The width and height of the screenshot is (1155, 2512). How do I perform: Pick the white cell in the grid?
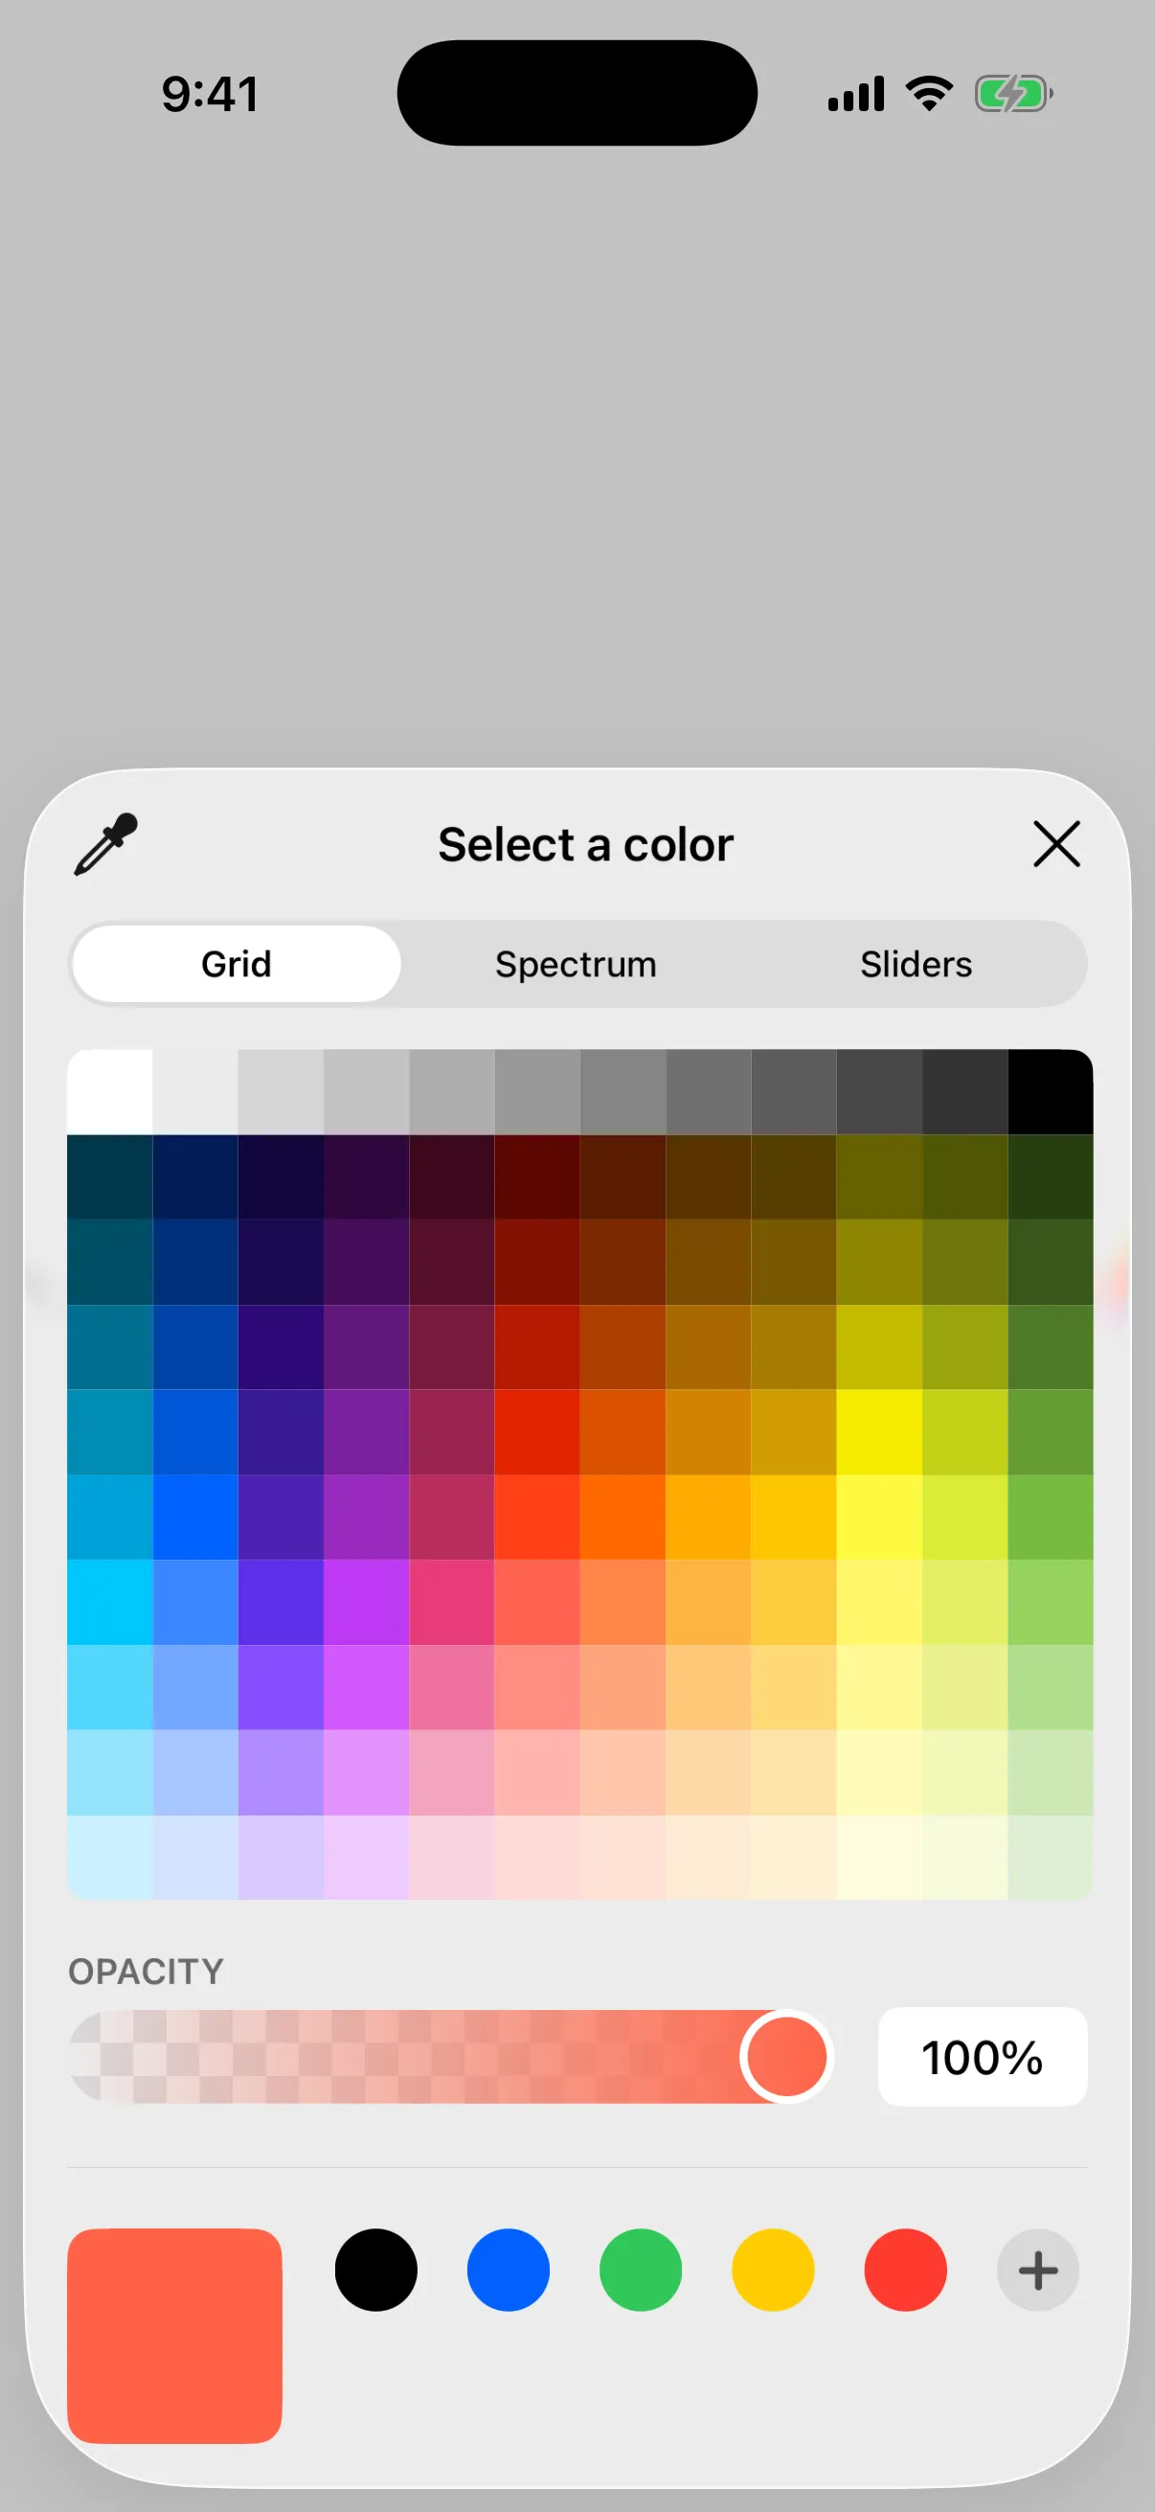110,1092
